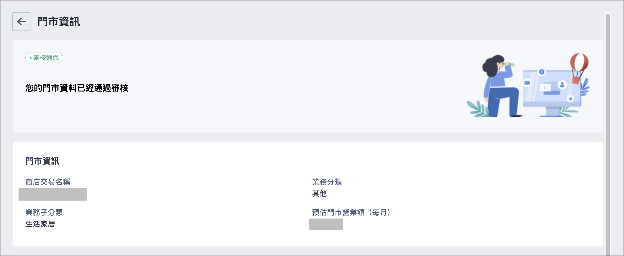Click the back arrow button

coord(22,22)
